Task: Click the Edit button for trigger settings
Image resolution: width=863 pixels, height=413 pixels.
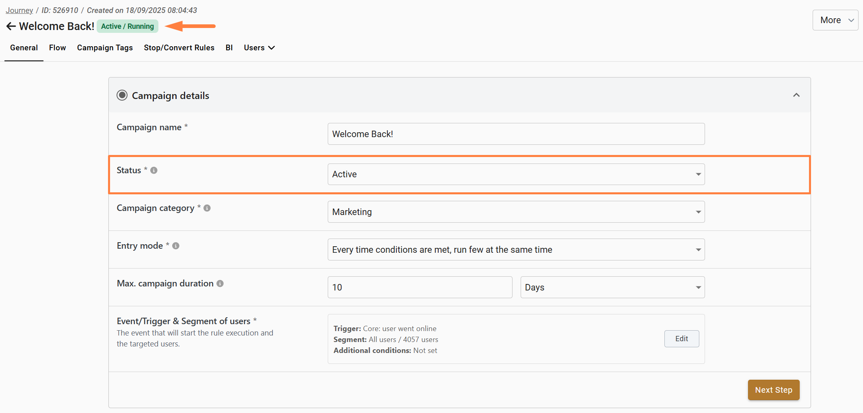Action: (681, 339)
